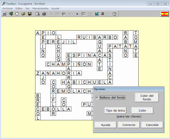Screen dimensions: 170x139
Task: Confirm options with the Correcto button
Action: point(129,125)
